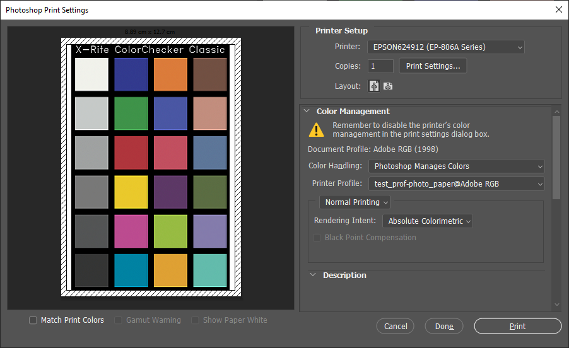Click the cyan patch in preview
569x348 pixels.
[131, 270]
